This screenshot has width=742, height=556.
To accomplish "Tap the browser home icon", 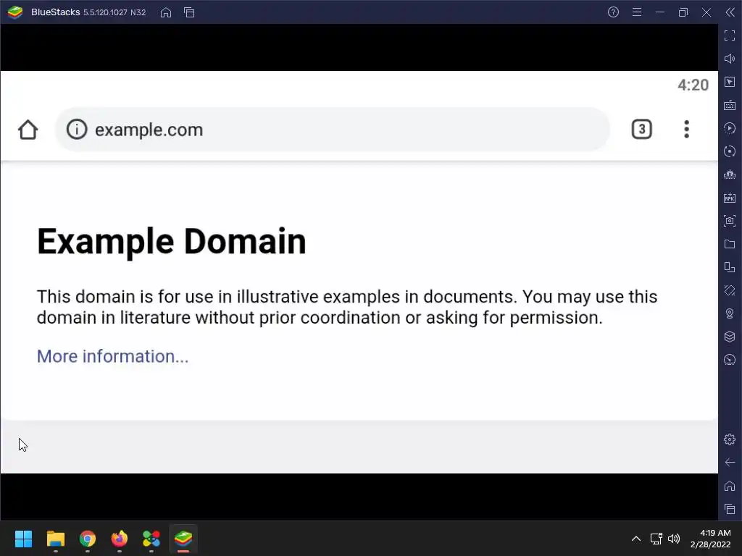I will click(28, 130).
